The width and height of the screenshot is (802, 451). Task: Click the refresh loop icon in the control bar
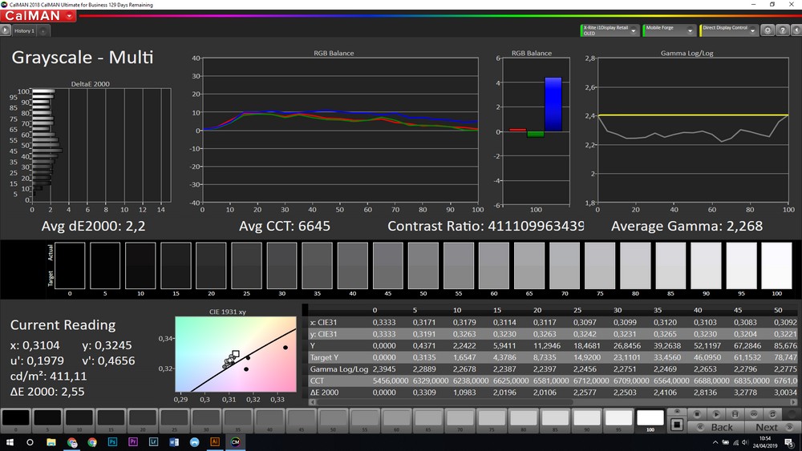(x=773, y=413)
